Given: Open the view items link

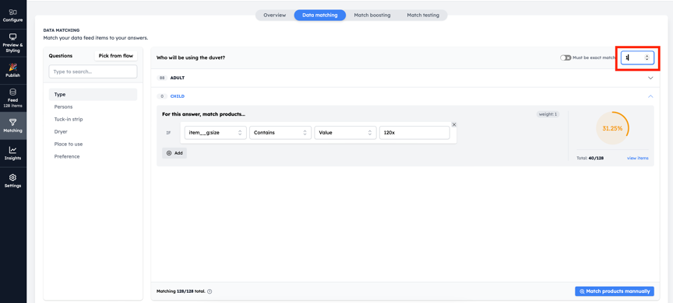Looking at the screenshot, I should [637, 158].
